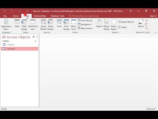Select the Students table

(20, 49)
